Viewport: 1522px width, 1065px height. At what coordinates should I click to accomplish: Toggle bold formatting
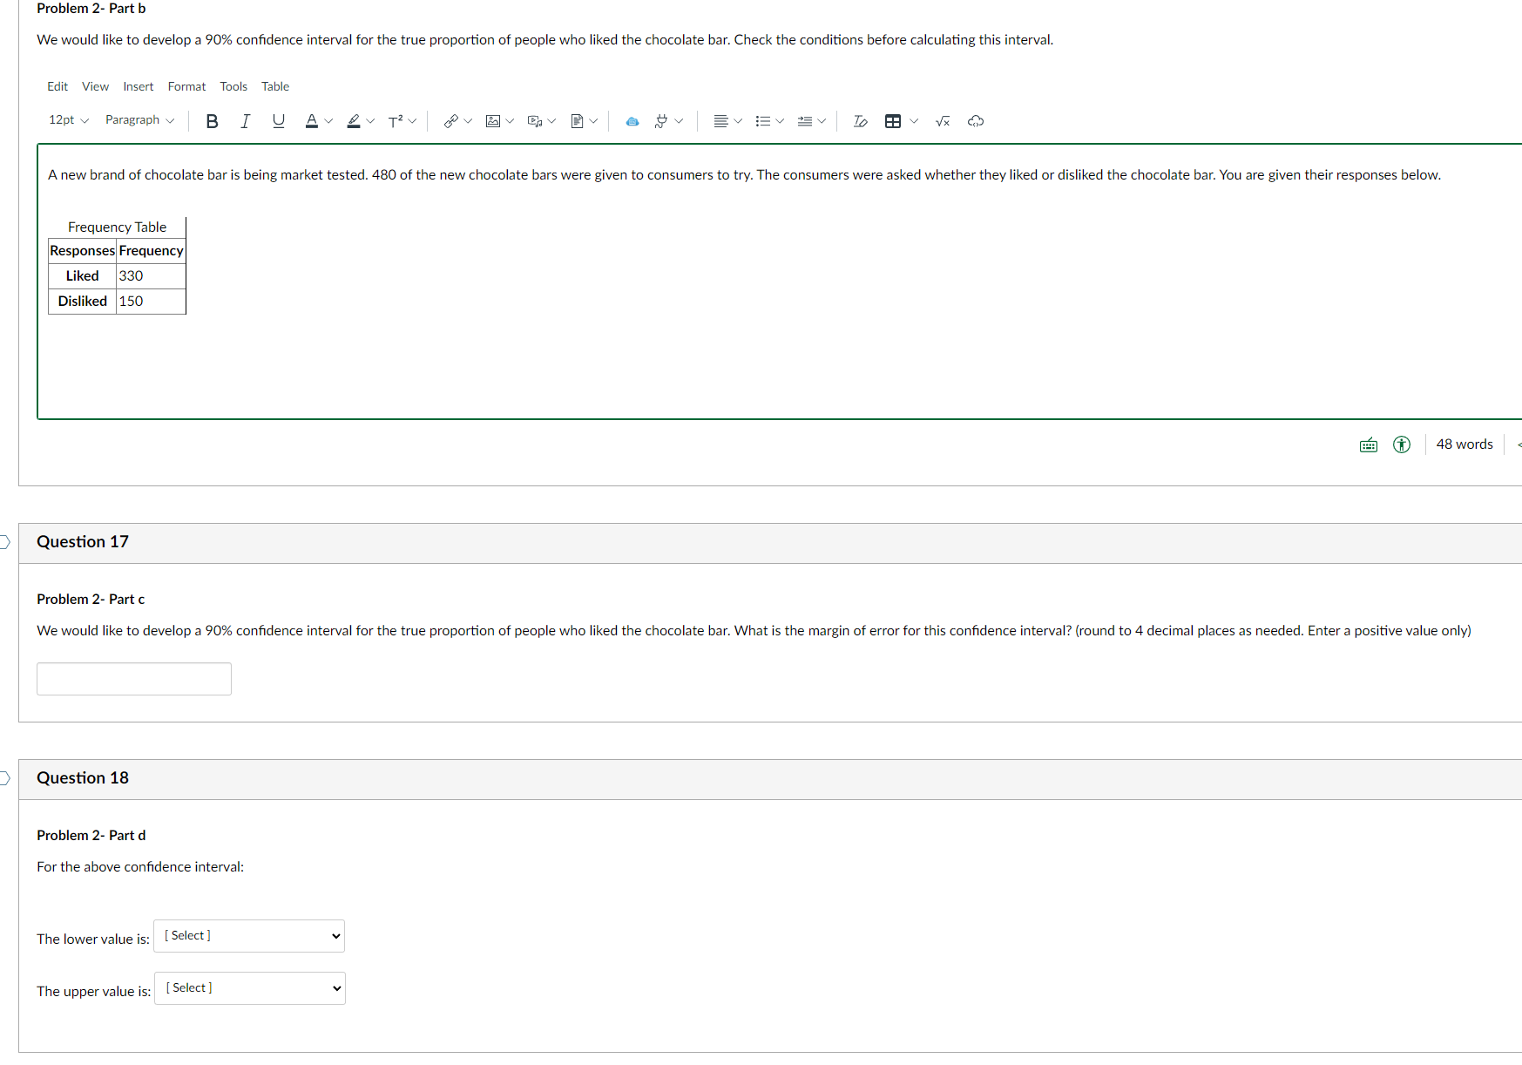[212, 121]
